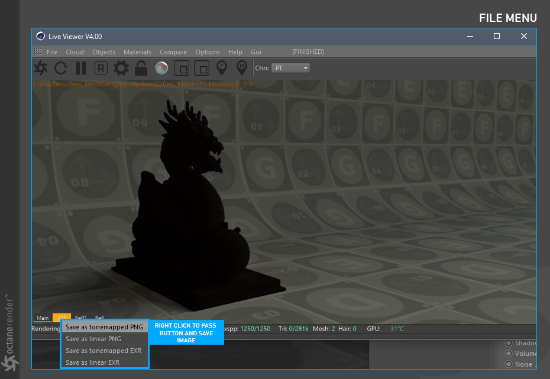Open the Cloud menu

point(75,52)
